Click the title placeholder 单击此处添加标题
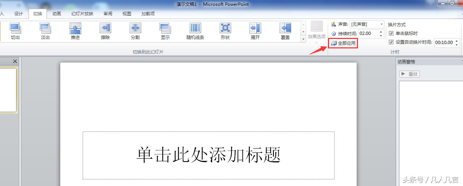 (x=208, y=155)
